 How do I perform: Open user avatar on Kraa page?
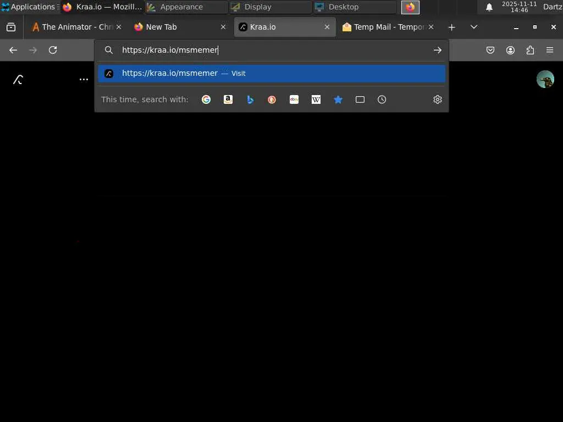click(x=545, y=79)
